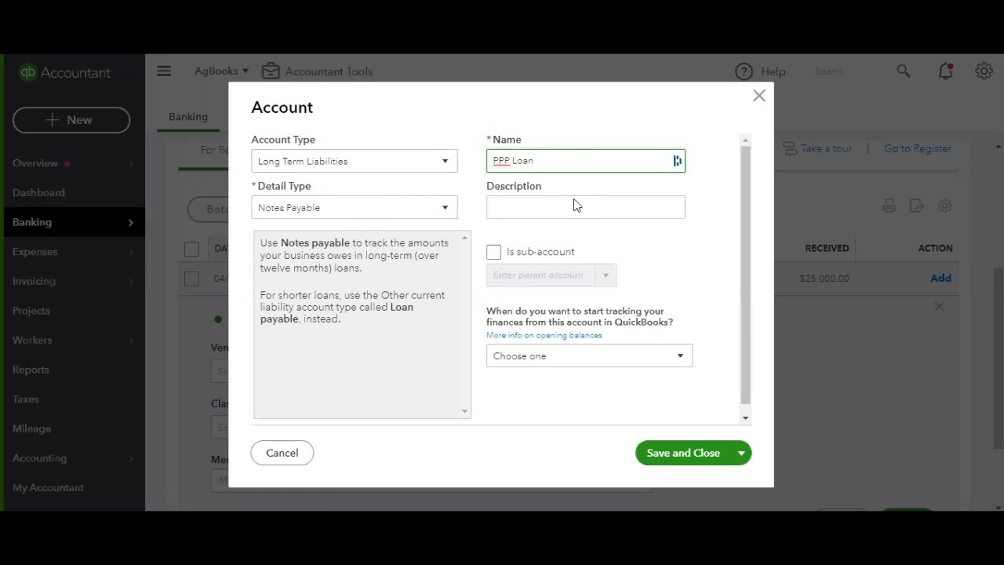Open the Account Type dropdown
This screenshot has height=565, width=1004.
tap(355, 161)
